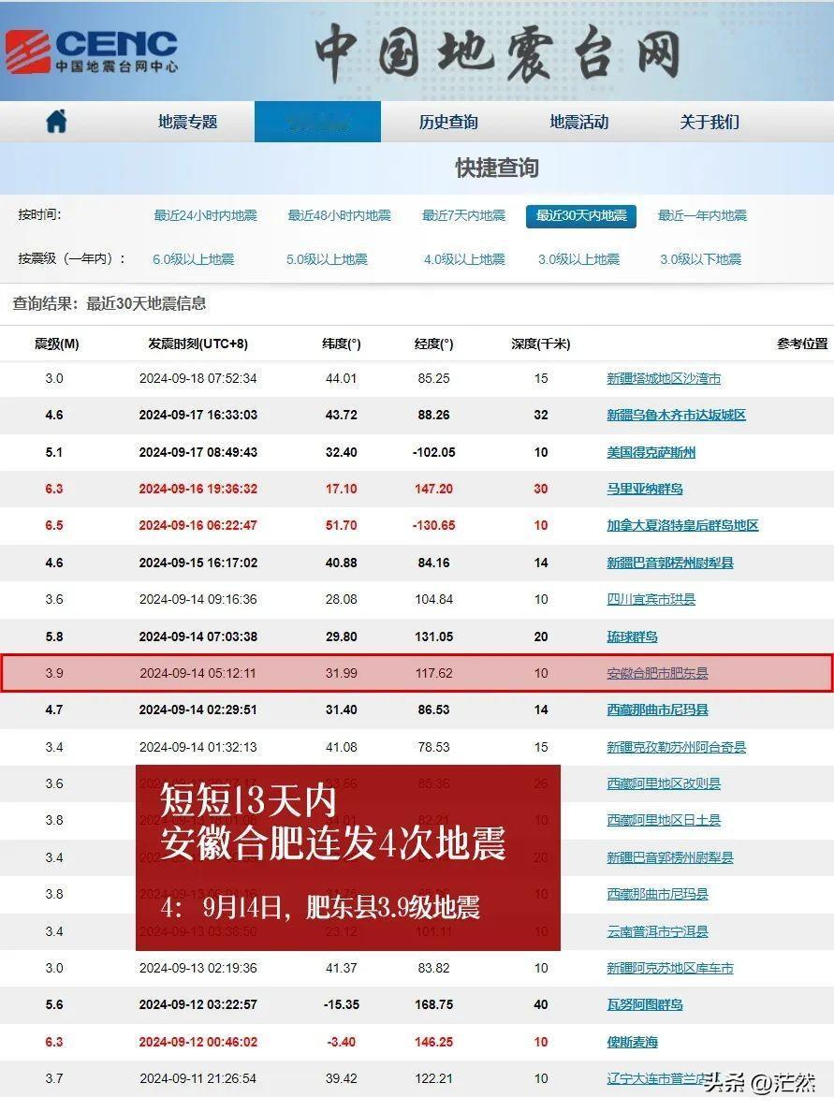This screenshot has width=834, height=1112.
Task: Open 云南普洱市宁洱县 link
Action: [657, 931]
